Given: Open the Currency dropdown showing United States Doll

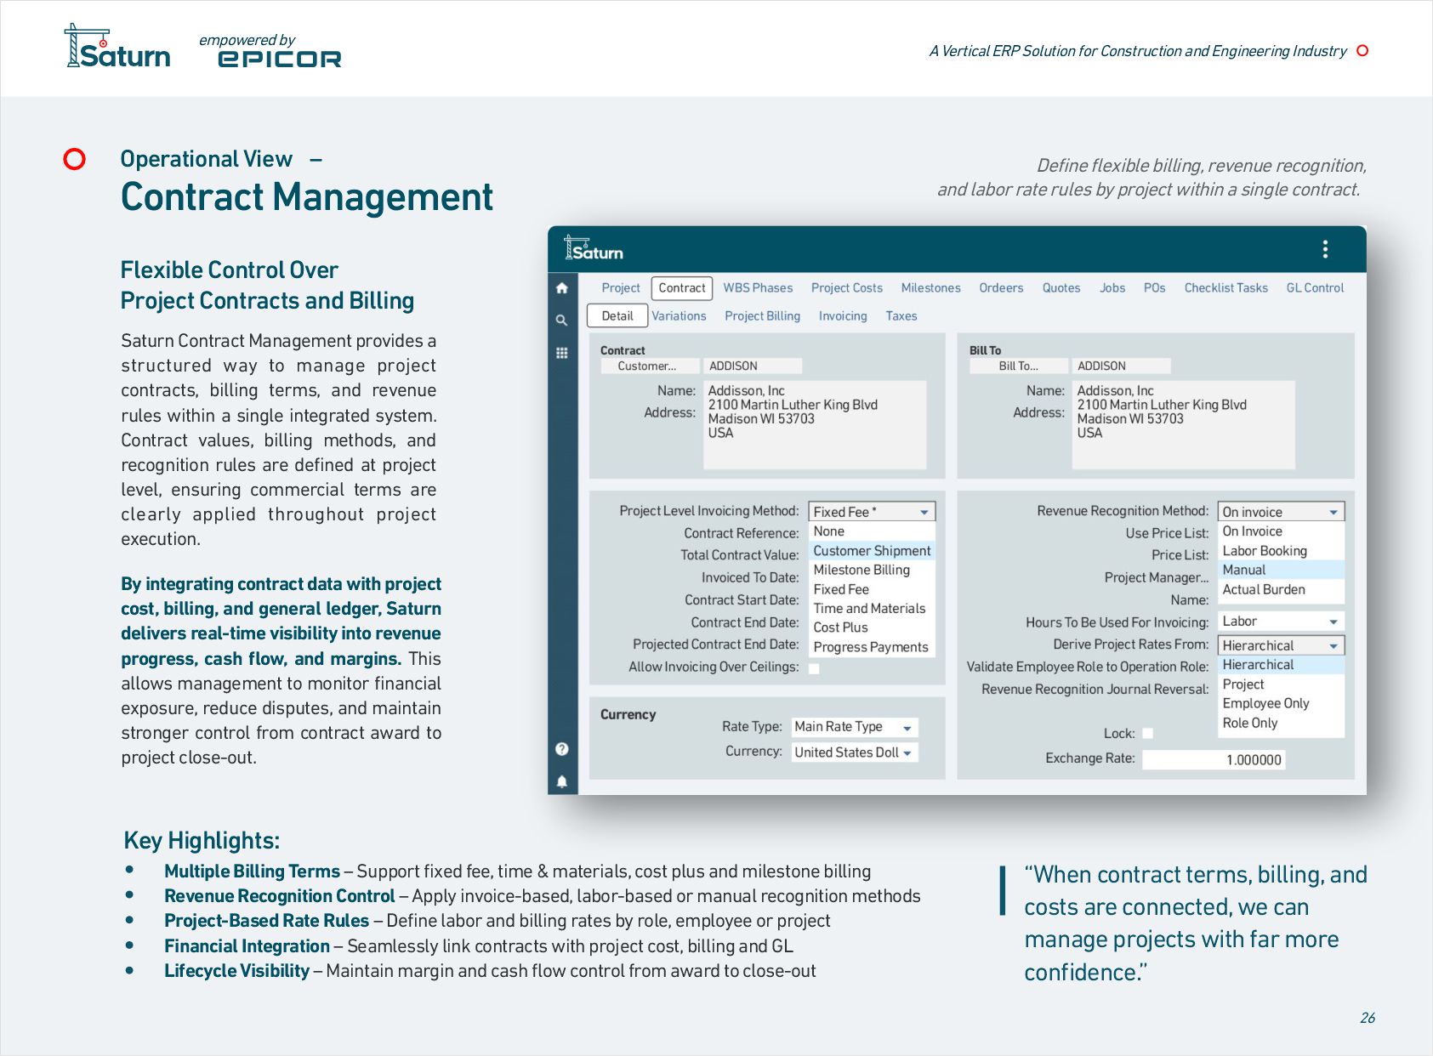Looking at the screenshot, I should tap(855, 752).
